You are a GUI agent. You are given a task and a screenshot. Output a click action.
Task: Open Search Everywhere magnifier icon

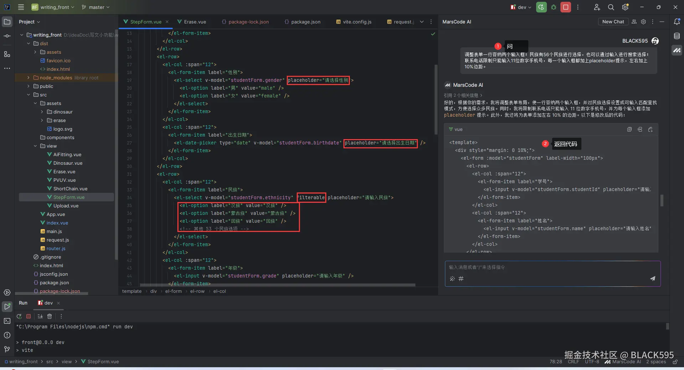coord(611,7)
